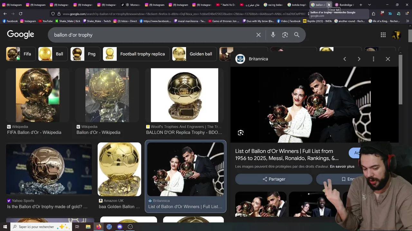Open the 'Reptile (2023) - IMDb' bookmark
Image resolution: width=412 pixels, height=231 pixels.
click(317, 21)
